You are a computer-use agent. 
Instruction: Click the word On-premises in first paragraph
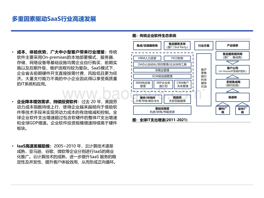tap(55, 57)
